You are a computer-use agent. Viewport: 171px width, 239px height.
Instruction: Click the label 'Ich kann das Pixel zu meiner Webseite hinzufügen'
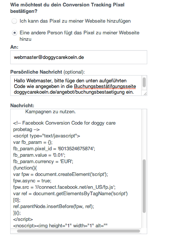(x=75, y=21)
